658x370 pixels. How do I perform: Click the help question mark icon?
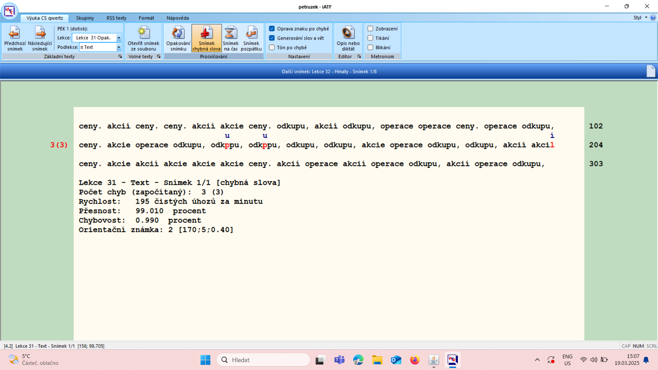click(x=653, y=18)
